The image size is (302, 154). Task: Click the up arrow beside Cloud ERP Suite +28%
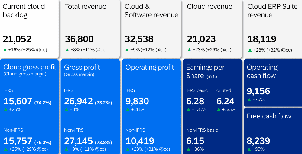(x=250, y=50)
